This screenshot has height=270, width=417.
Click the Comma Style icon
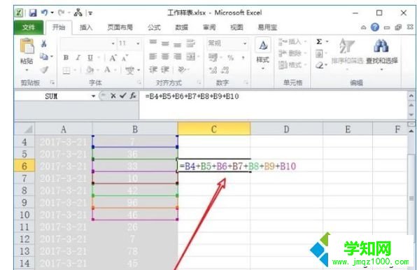(243, 57)
